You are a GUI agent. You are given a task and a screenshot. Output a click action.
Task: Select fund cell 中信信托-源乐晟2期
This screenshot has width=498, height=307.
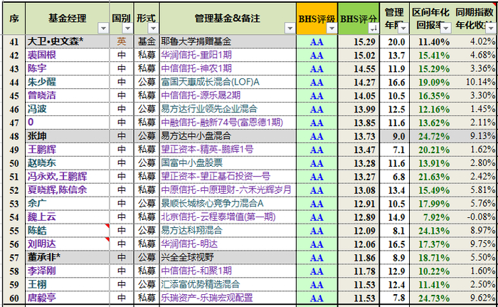(228, 95)
